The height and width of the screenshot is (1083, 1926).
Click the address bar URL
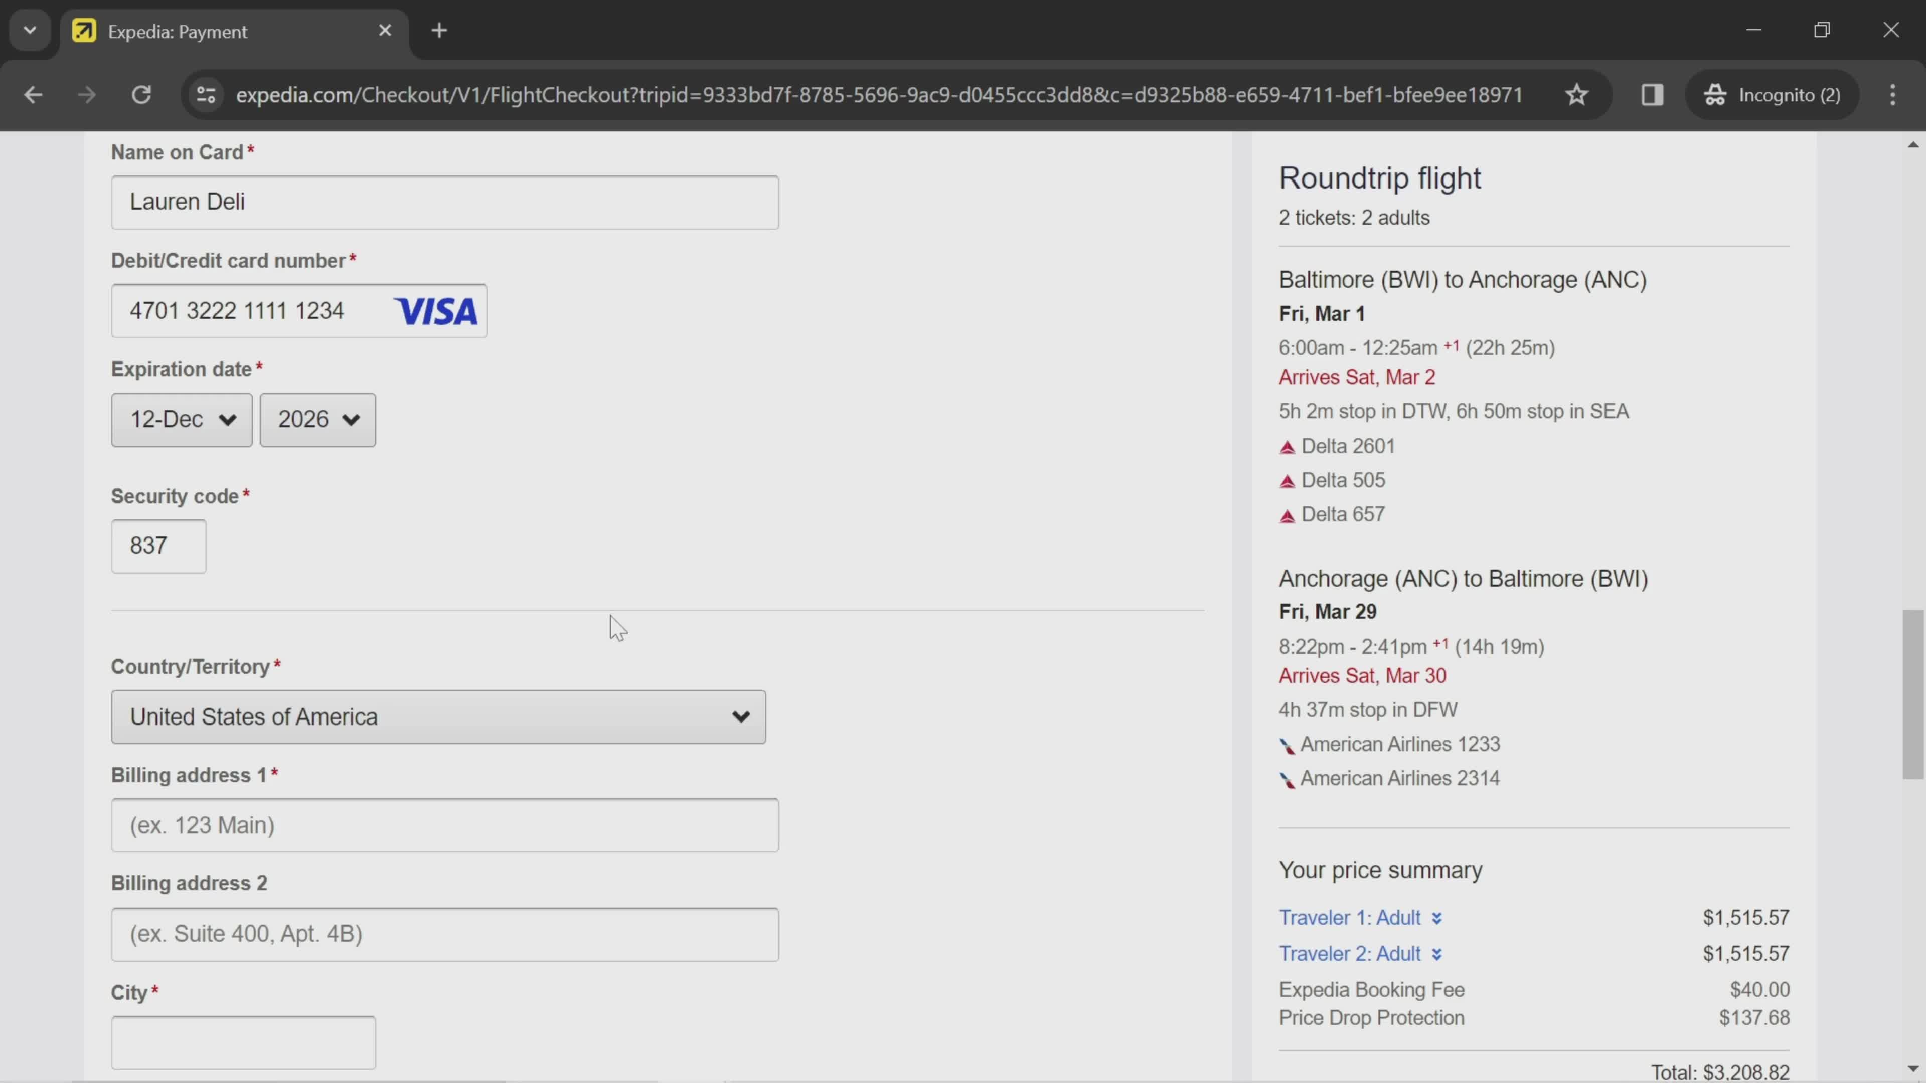tap(879, 95)
